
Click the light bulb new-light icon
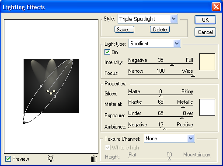pyautogui.click(x=51, y=159)
